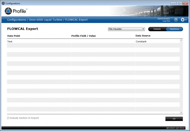Click the Log Out link
This screenshot has height=131, width=190.
pyautogui.click(x=166, y=21)
